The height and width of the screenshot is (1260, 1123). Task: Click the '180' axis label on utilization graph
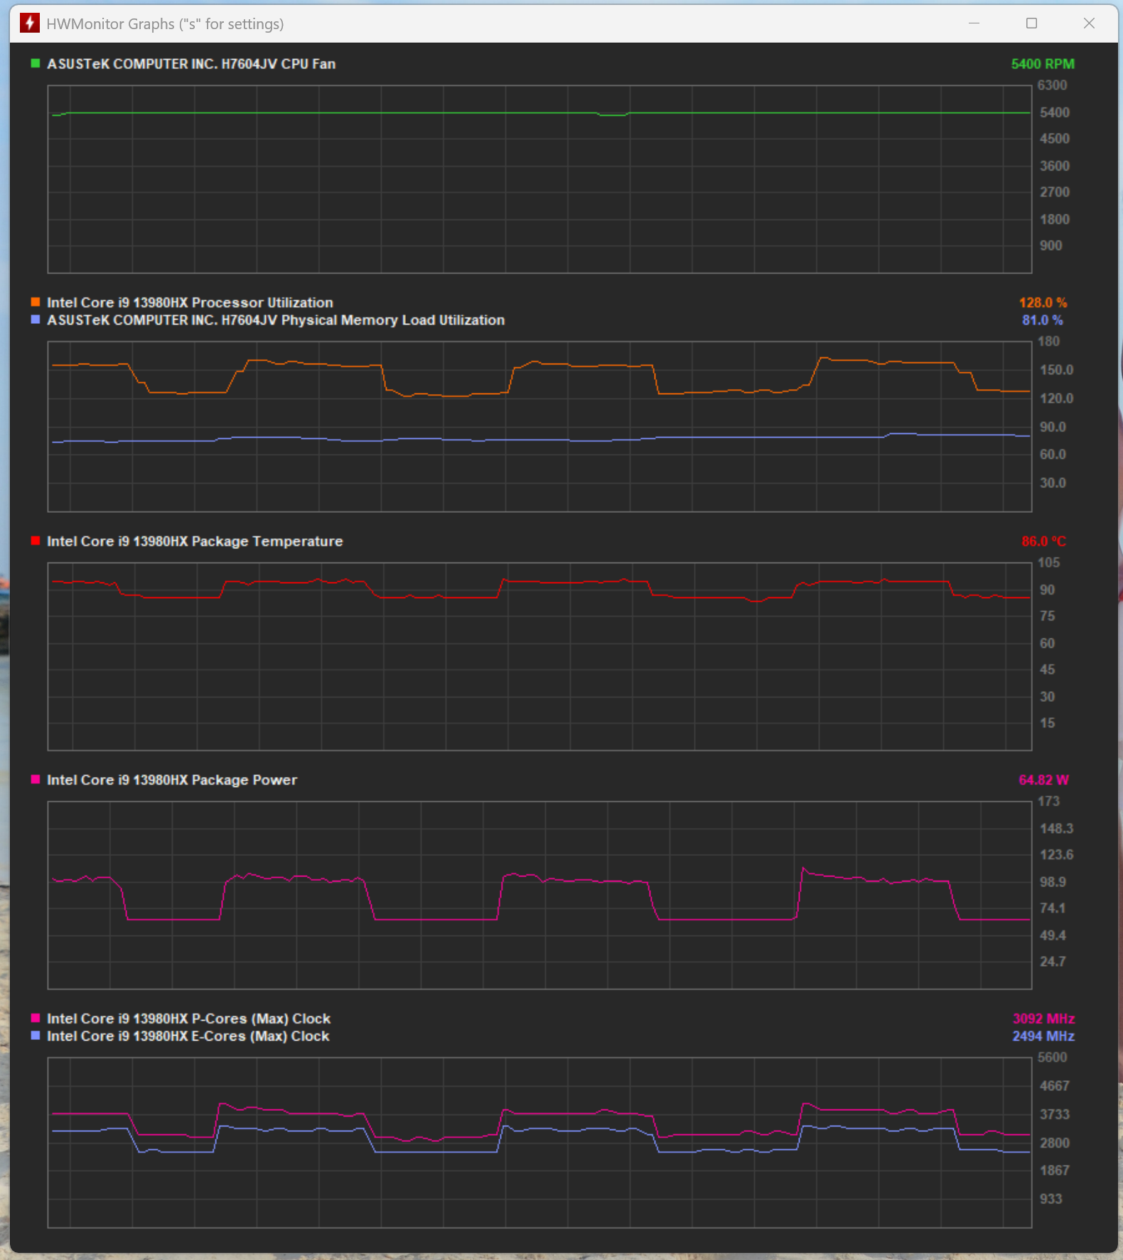tap(1048, 342)
